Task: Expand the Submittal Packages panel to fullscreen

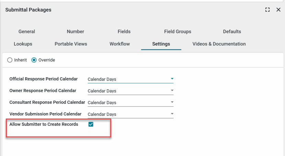Action: pyautogui.click(x=267, y=10)
